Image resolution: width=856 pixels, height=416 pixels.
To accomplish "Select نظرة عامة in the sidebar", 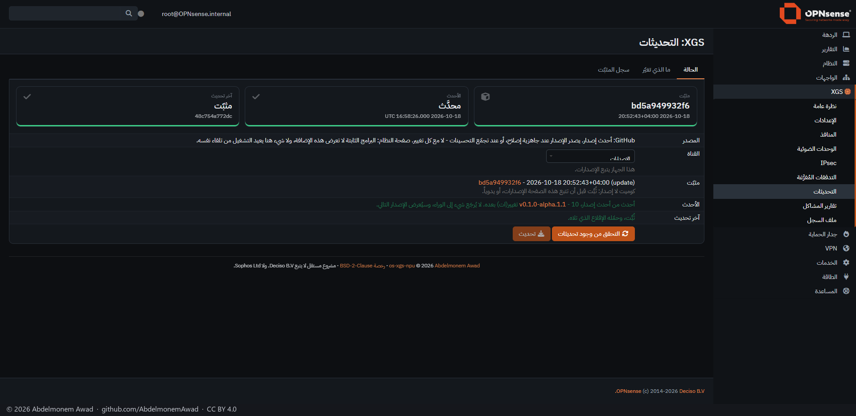I will (825, 106).
